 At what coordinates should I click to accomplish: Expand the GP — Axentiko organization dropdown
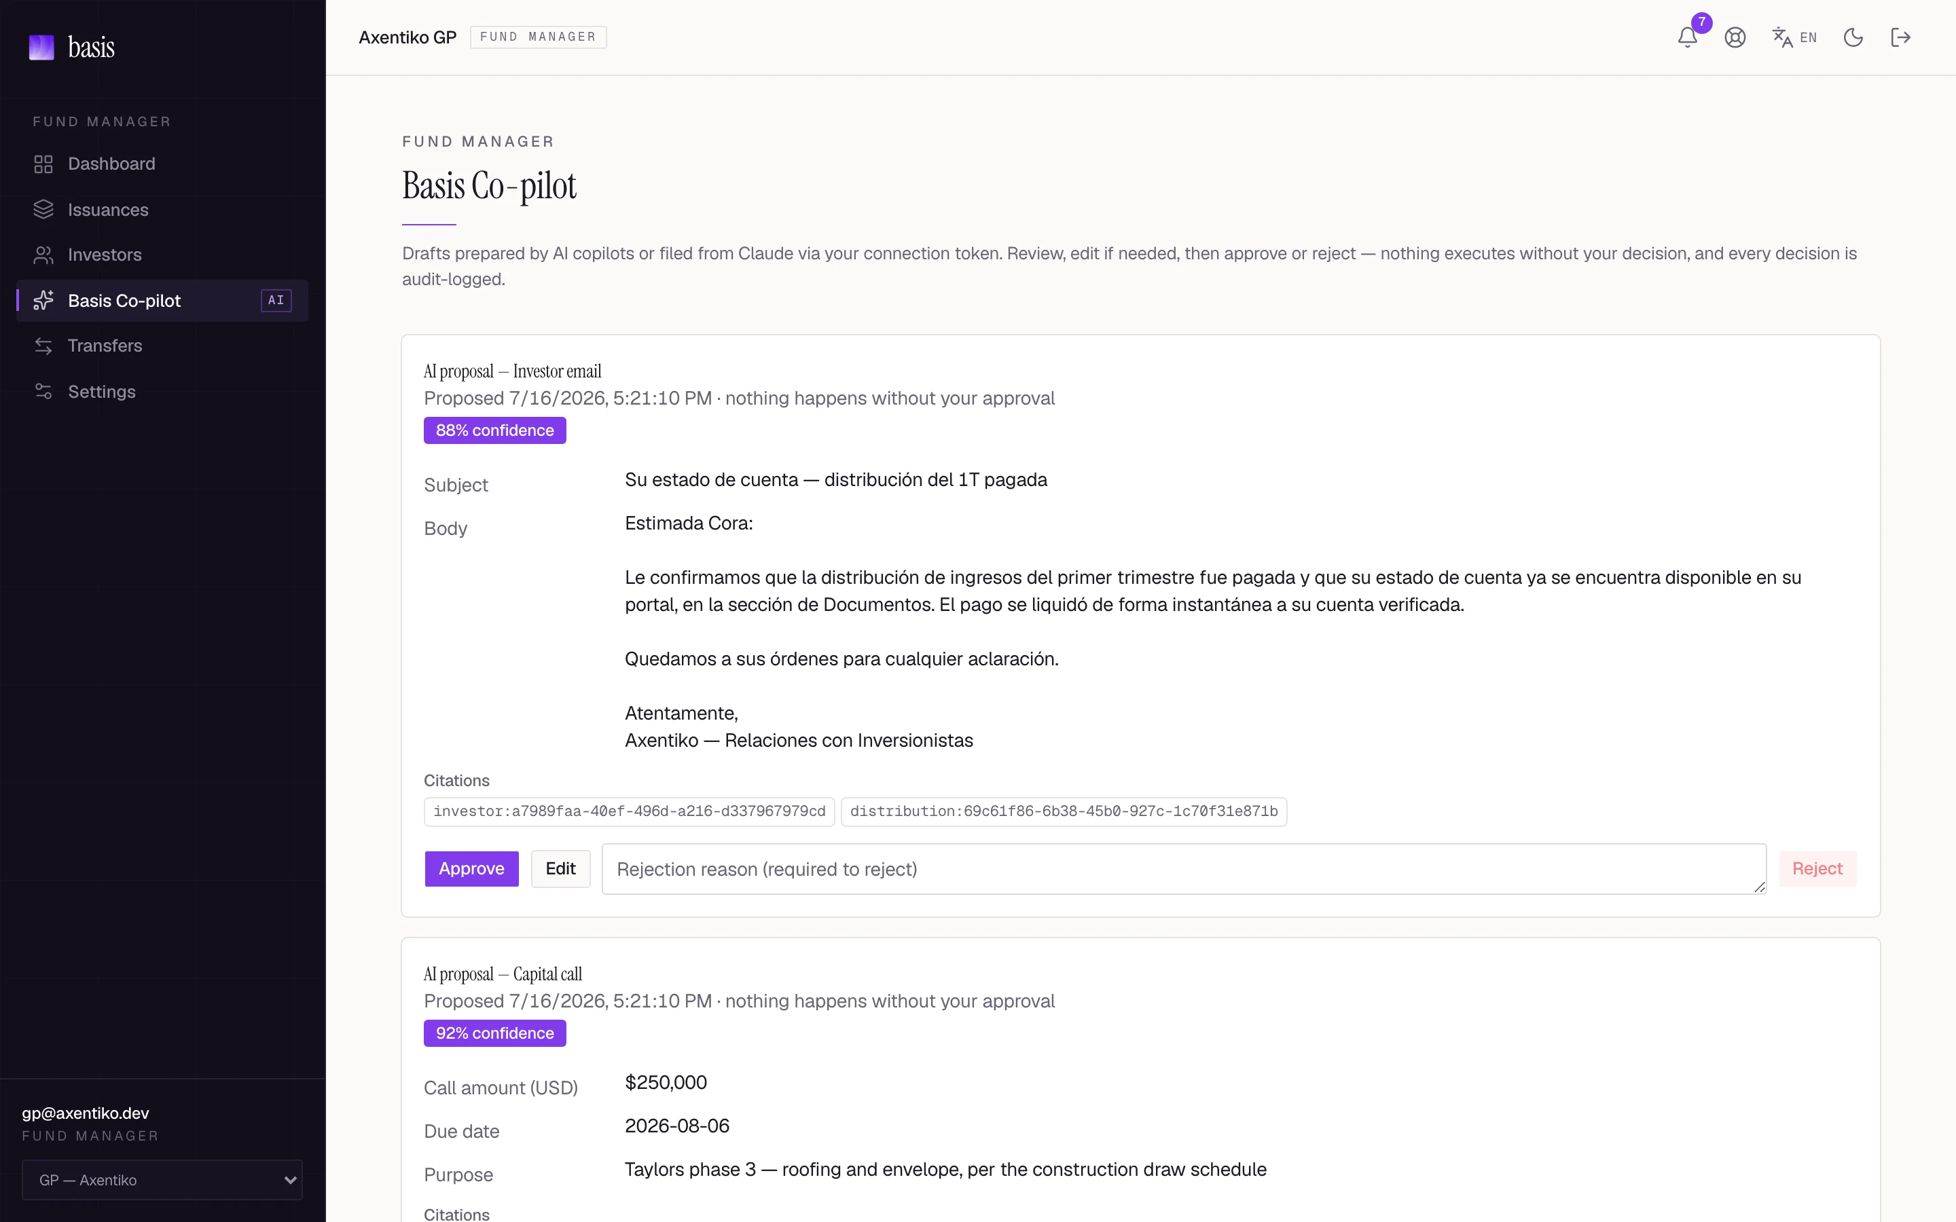click(162, 1180)
